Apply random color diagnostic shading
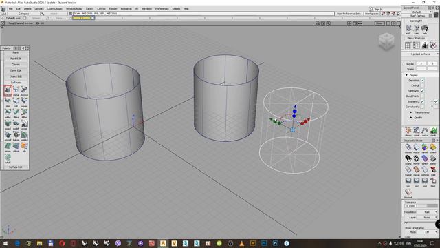 [x=425, y=147]
